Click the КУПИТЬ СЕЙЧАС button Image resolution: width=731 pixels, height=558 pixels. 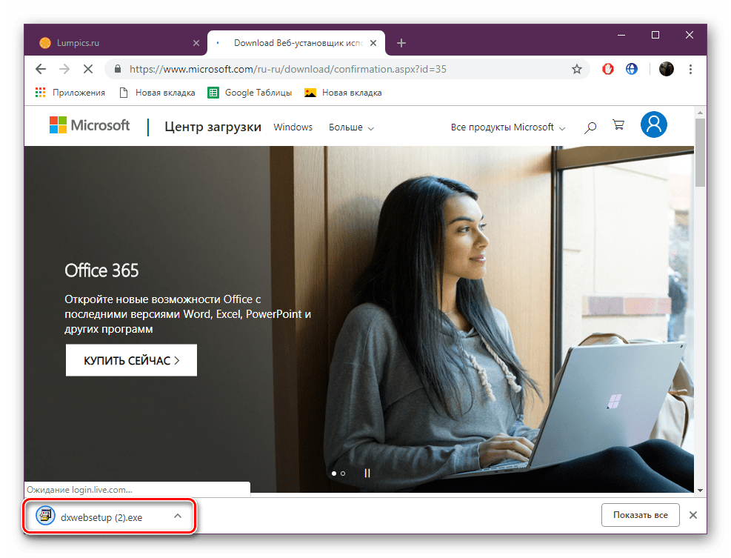(x=132, y=360)
